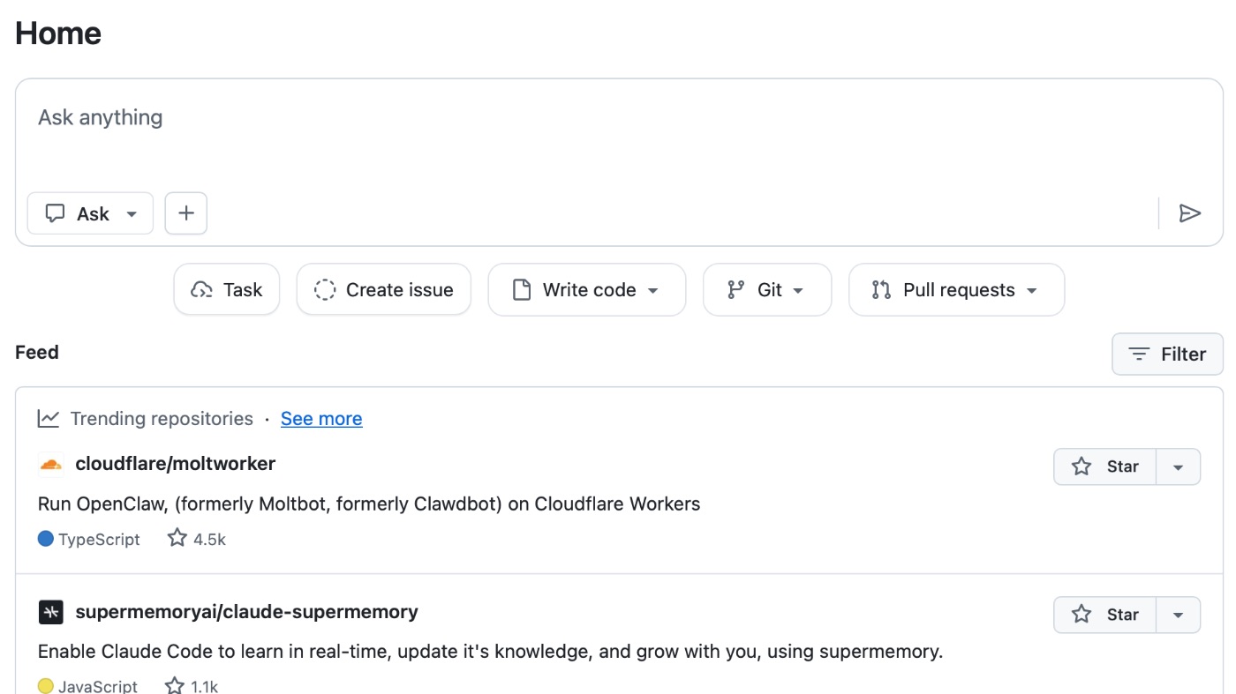1236x694 pixels.
Task: Expand the Write code dropdown
Action: click(x=653, y=289)
